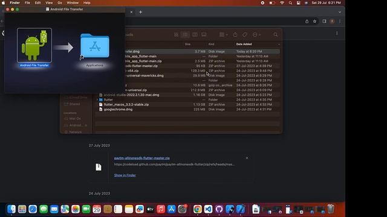387x217 pixels.
Task: Select the flutter folder row
Action: pyautogui.click(x=187, y=99)
